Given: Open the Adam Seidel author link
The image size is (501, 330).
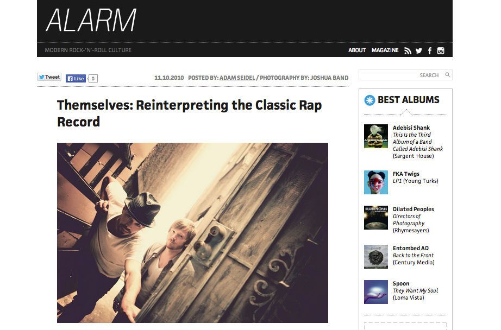Looking at the screenshot, I should point(237,78).
